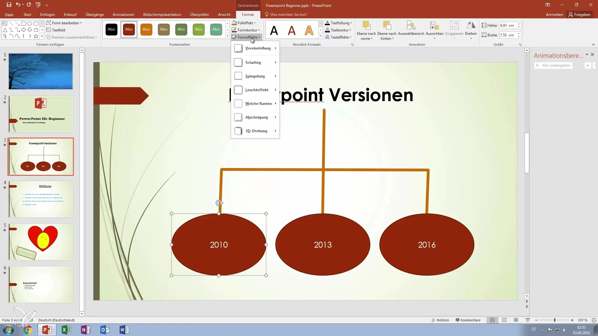Click the zoom out minus button
This screenshot has width=598, height=336.
click(536, 320)
